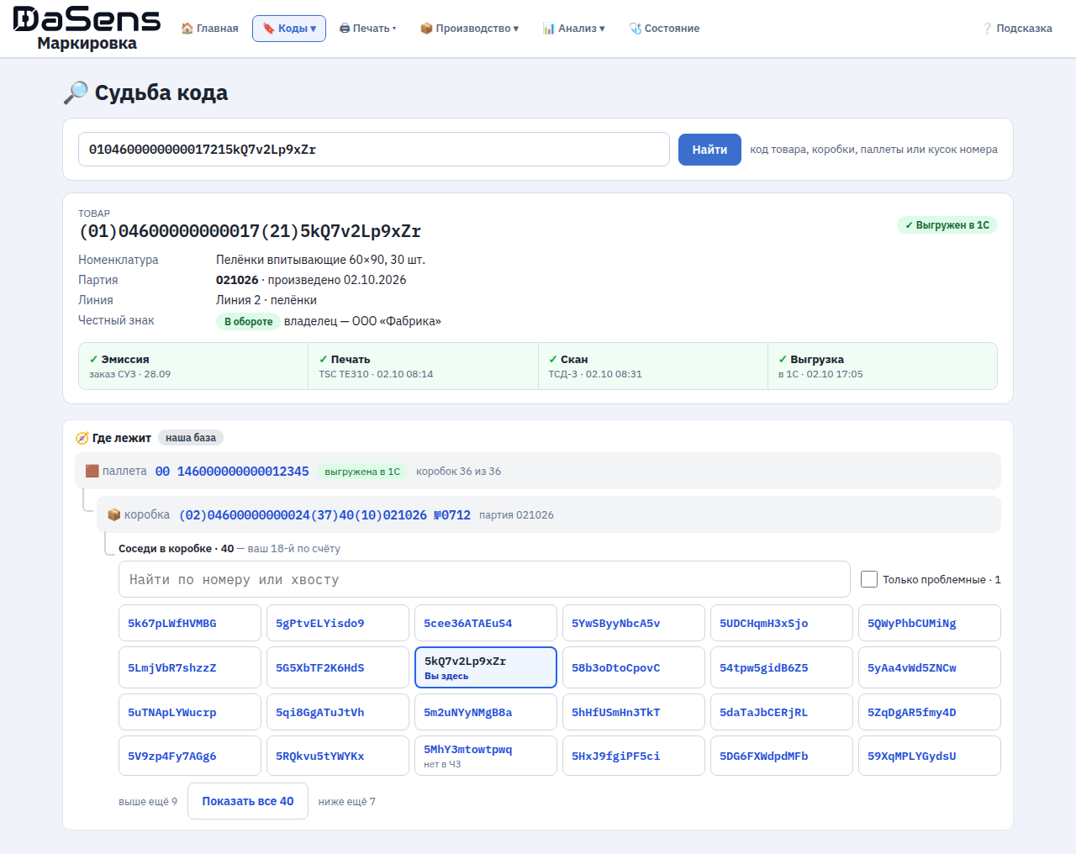
Task: Open the Подсказка help hint
Action: (x=1018, y=29)
